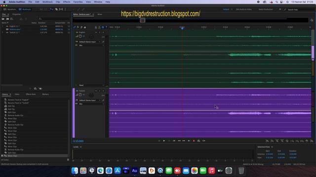Click the Play button in transport

(x=164, y=141)
